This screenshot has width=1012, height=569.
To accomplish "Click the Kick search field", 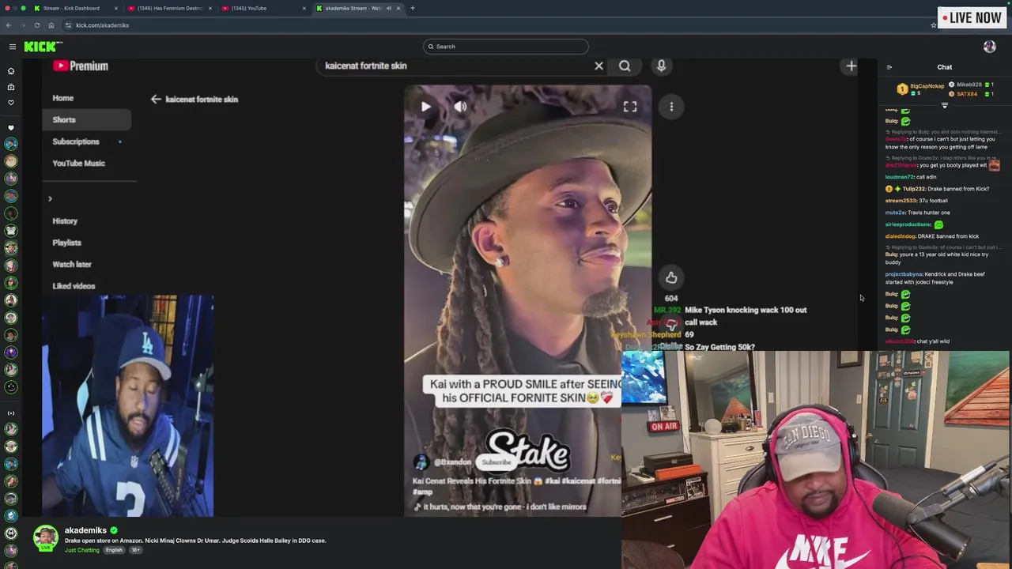I will point(506,47).
